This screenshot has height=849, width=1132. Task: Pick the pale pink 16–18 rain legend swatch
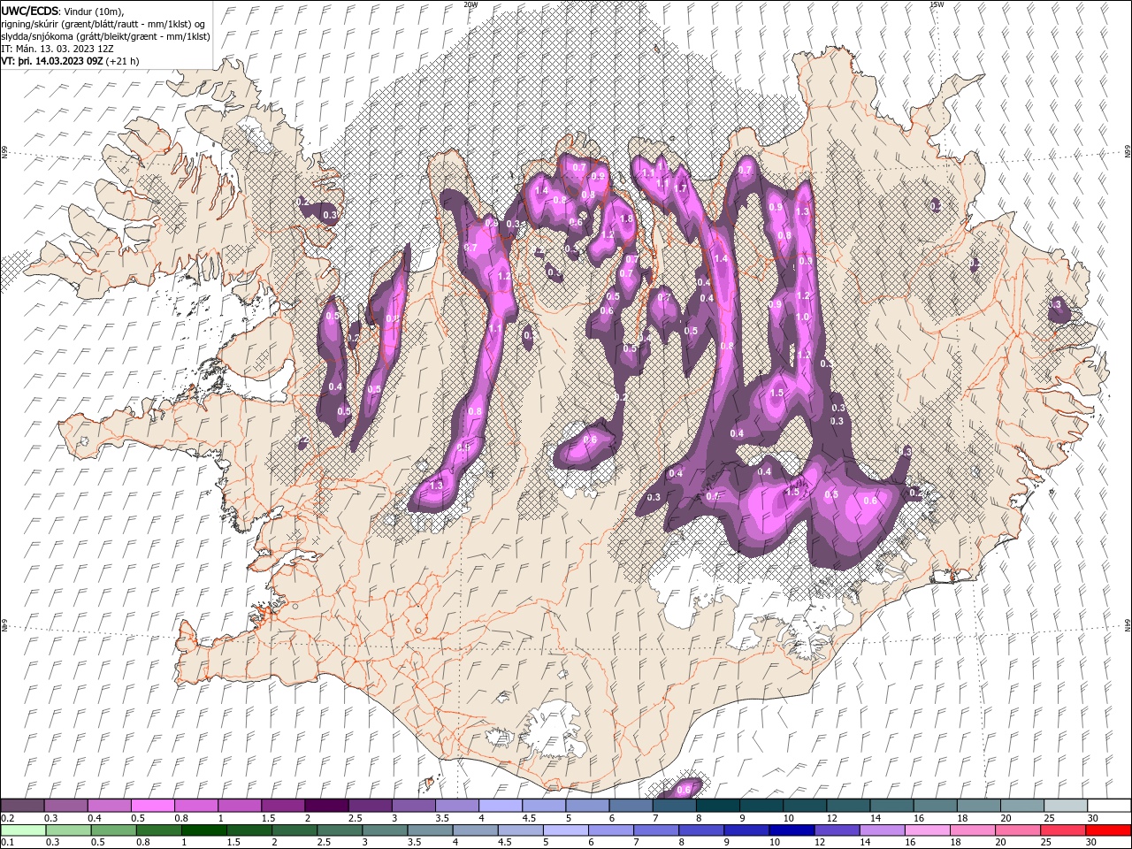(x=927, y=830)
